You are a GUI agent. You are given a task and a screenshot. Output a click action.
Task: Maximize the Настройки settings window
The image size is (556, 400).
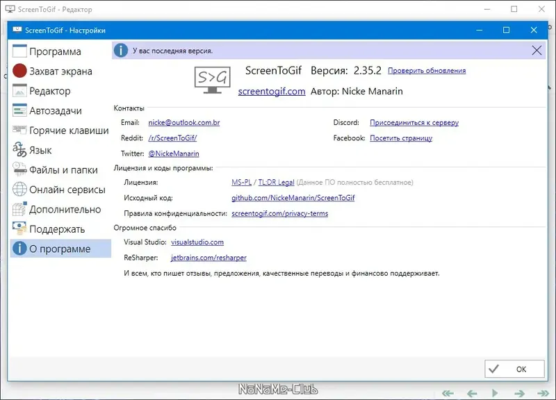coord(507,30)
